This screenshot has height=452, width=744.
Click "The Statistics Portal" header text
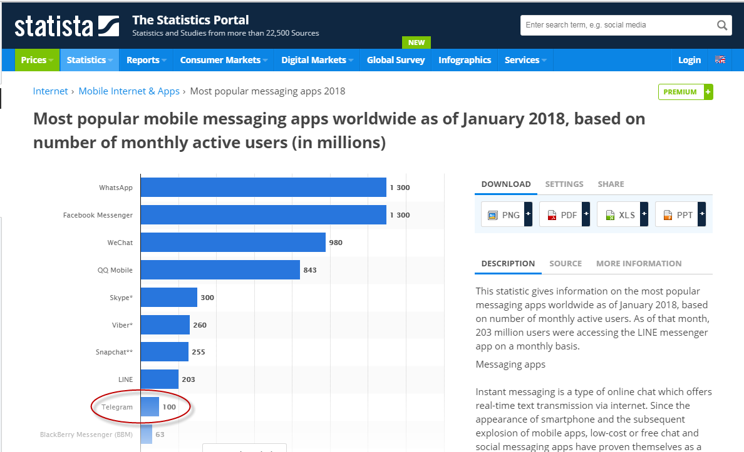[190, 20]
